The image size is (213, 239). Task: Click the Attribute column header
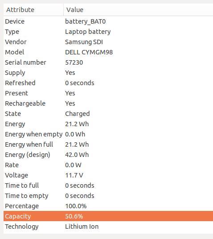[33, 10]
